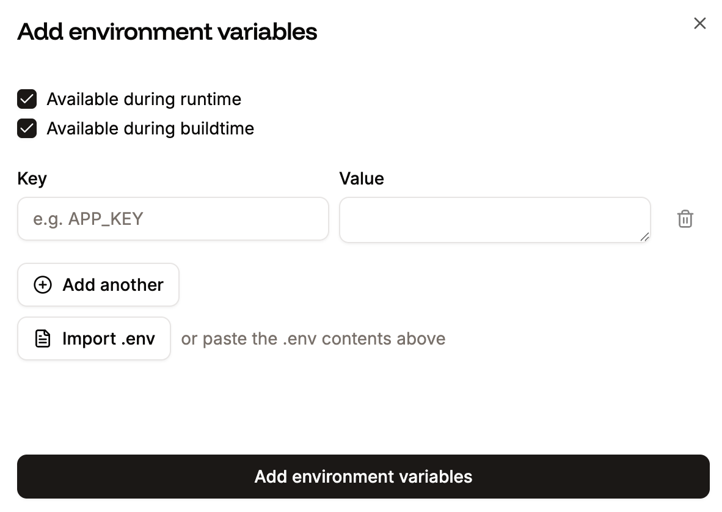Click Add another to insert new row

point(98,285)
